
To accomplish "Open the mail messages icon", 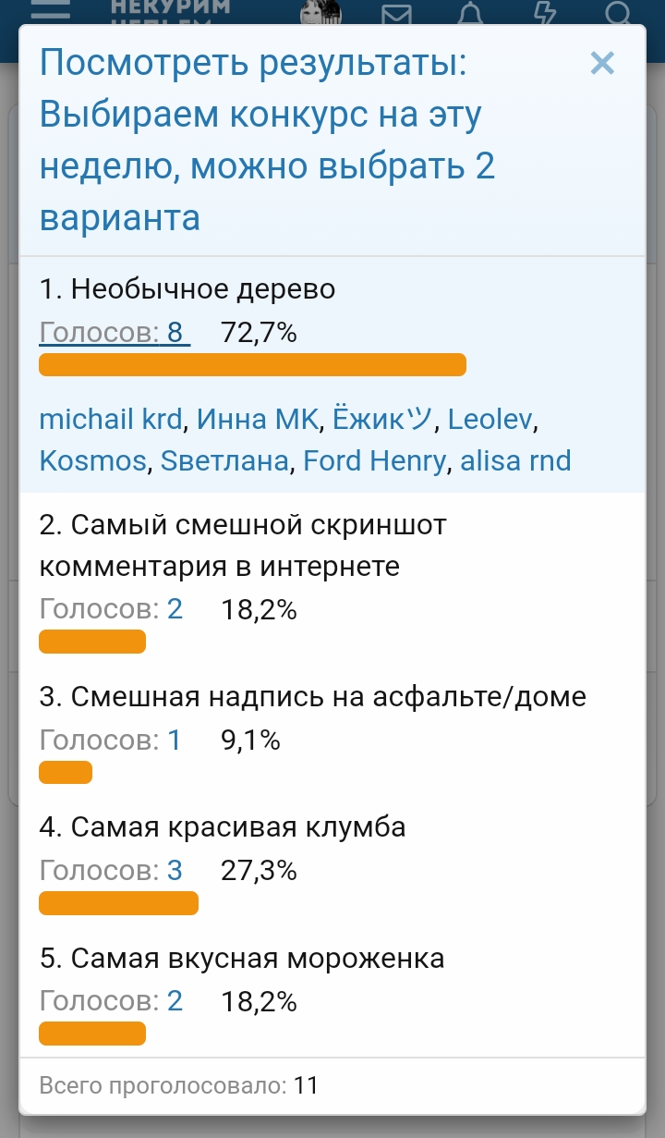I will click(397, 12).
